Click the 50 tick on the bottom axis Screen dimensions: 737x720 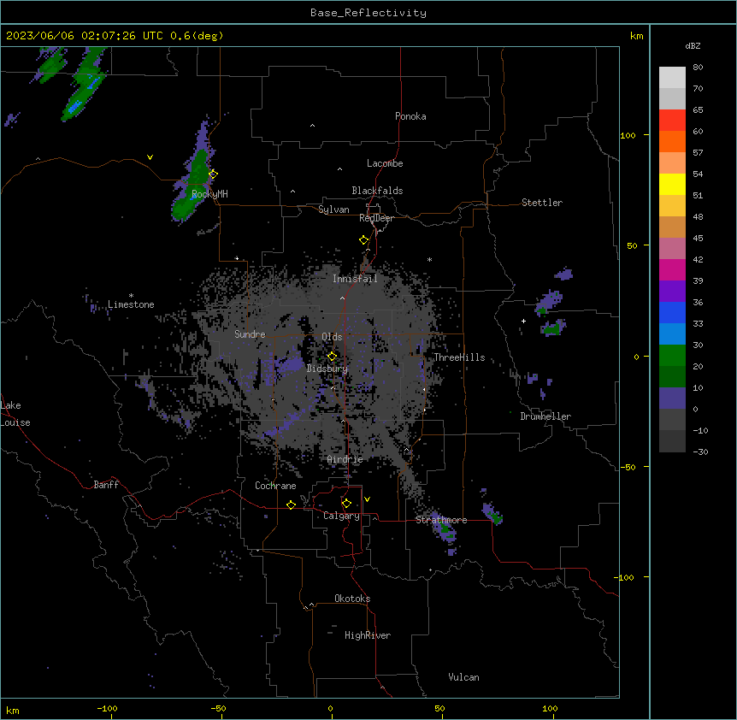tap(439, 708)
